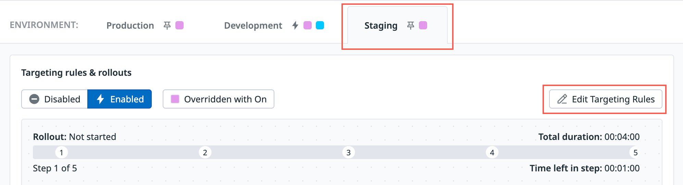The width and height of the screenshot is (683, 185).
Task: Click the pencil icon in Edit Targeting Rules
Action: coord(562,99)
